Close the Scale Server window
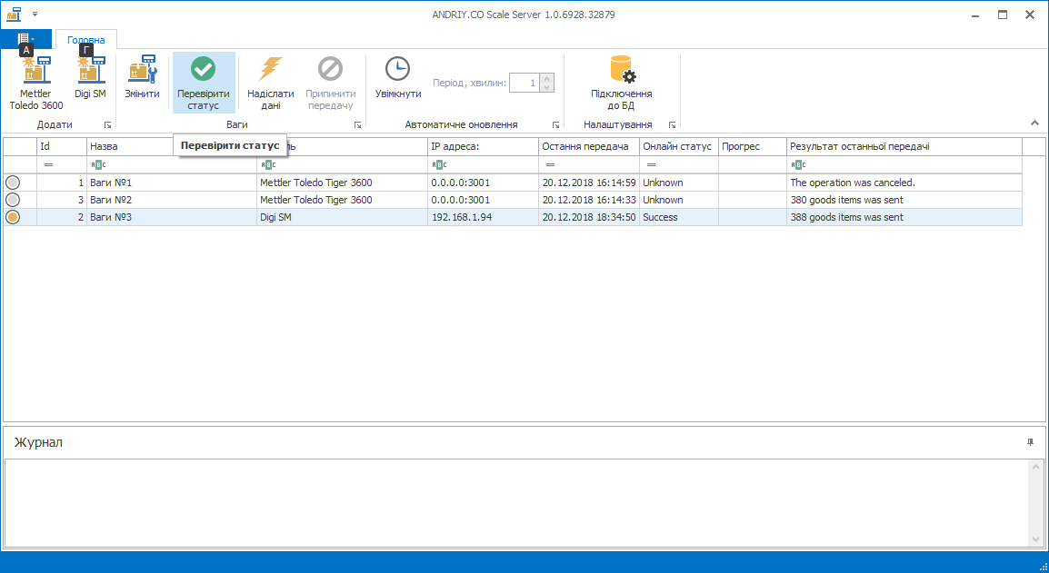 tap(1030, 15)
